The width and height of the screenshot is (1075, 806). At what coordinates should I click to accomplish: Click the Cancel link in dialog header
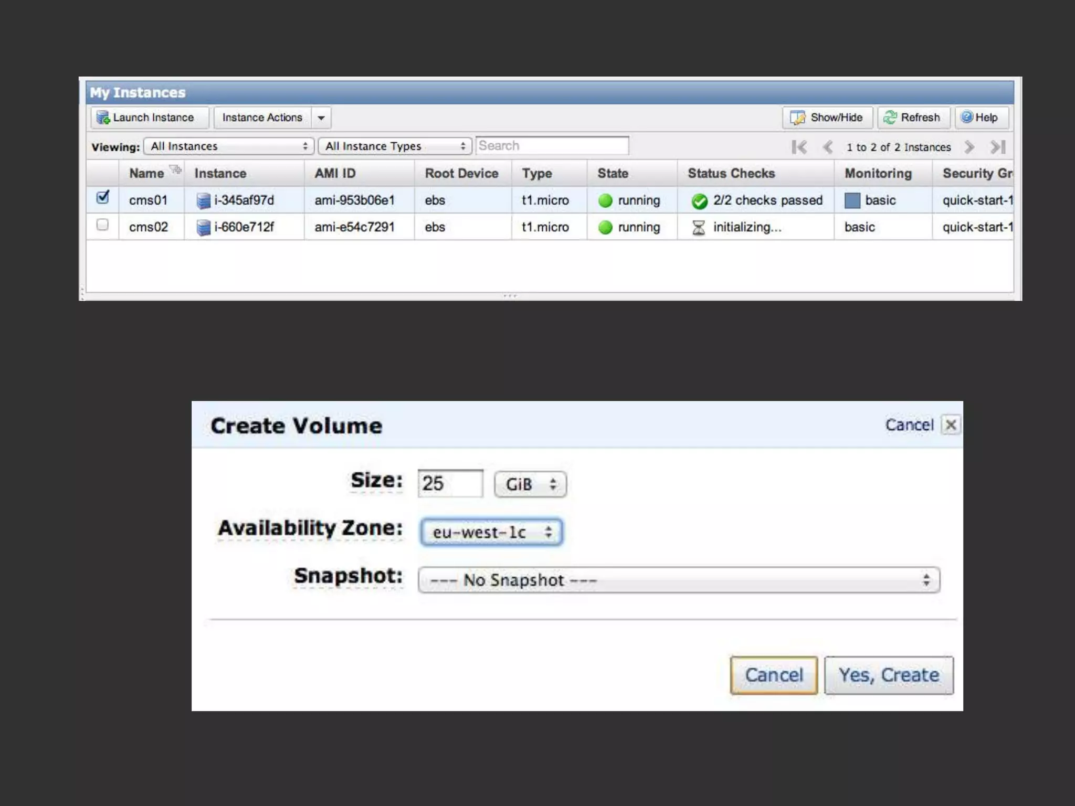pyautogui.click(x=909, y=425)
